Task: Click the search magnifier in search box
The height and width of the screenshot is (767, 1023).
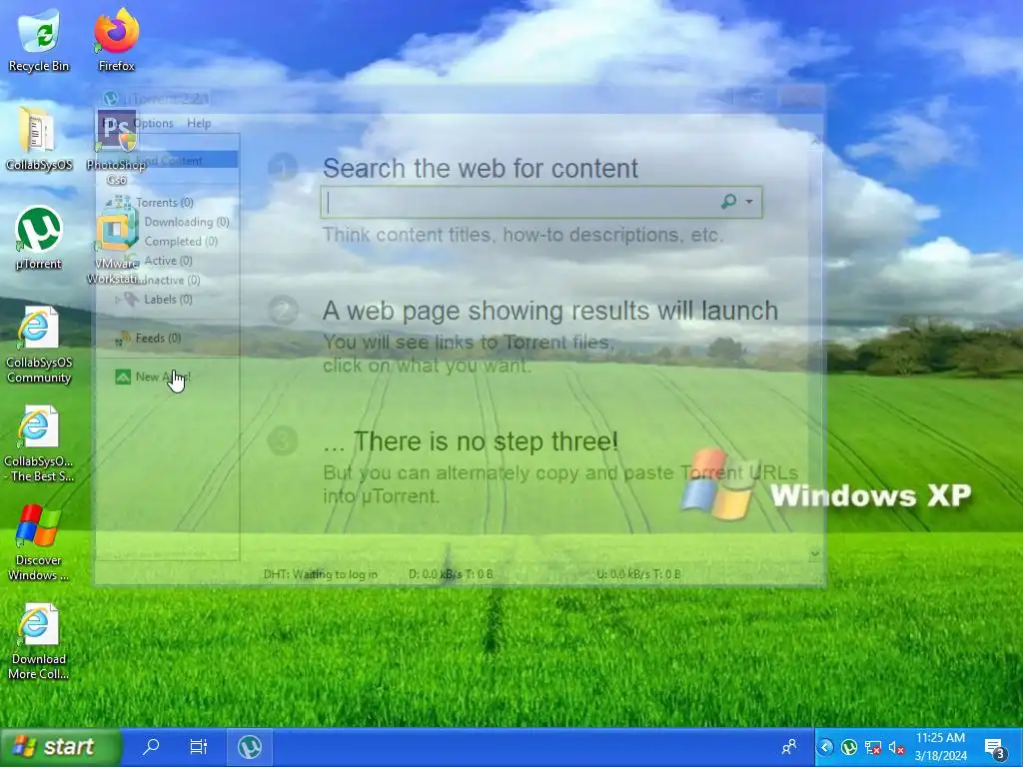Action: click(728, 202)
